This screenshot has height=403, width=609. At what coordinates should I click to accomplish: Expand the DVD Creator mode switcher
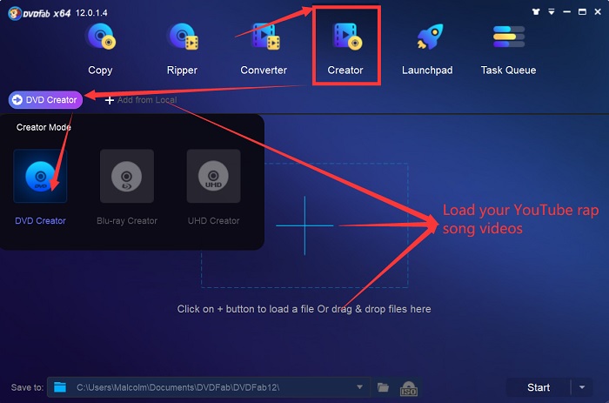coord(44,100)
